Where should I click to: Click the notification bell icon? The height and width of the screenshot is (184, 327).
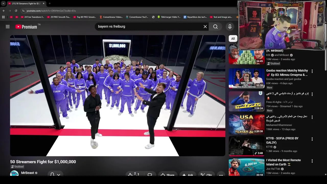(x=52, y=175)
